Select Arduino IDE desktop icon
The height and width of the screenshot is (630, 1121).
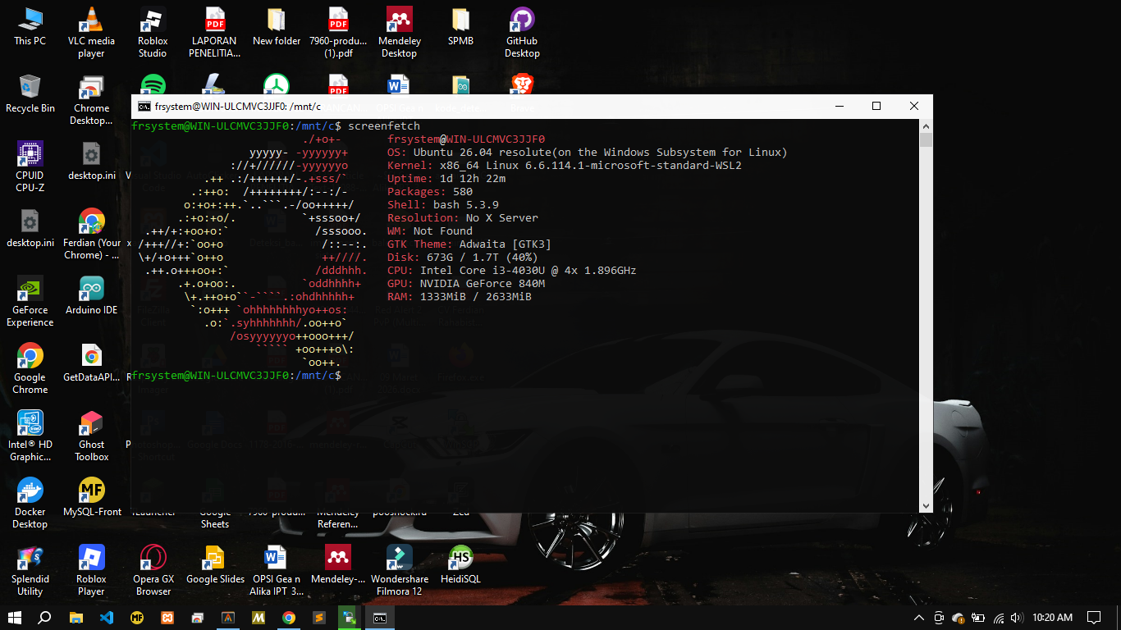coord(91,295)
